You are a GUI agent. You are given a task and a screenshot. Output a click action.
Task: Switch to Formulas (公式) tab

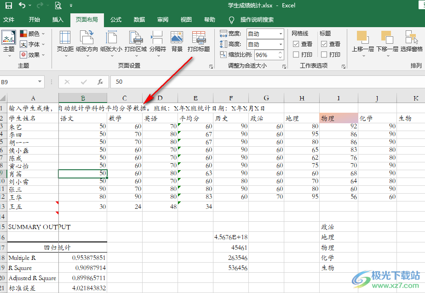116,19
